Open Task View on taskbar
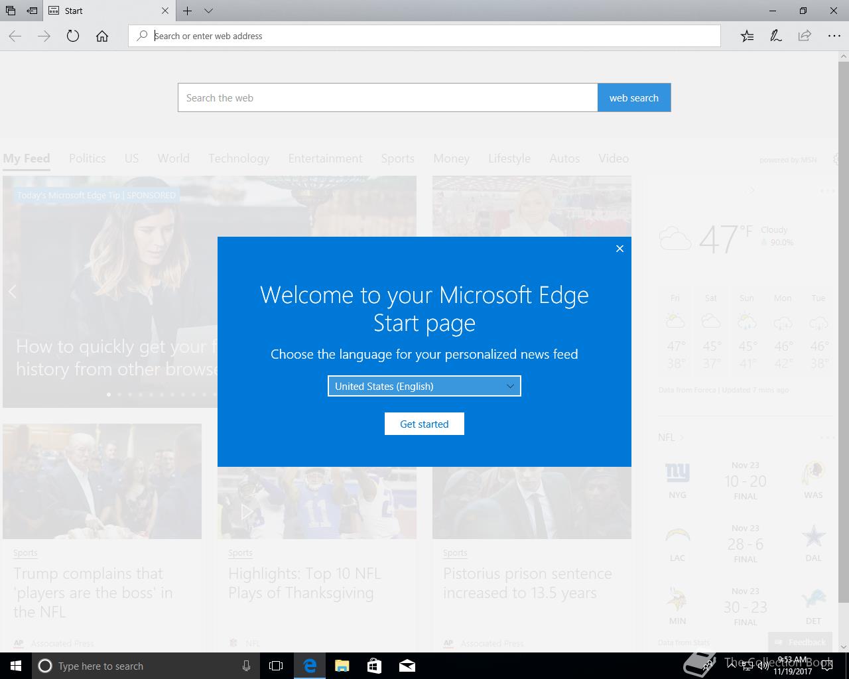This screenshot has height=679, width=849. click(276, 666)
